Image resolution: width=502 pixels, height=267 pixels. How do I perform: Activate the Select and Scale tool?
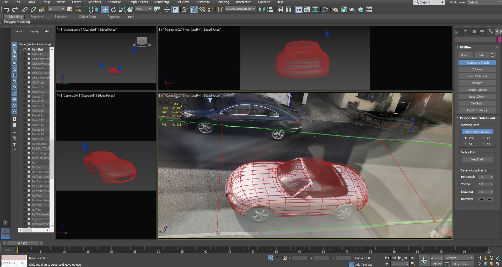122,10
